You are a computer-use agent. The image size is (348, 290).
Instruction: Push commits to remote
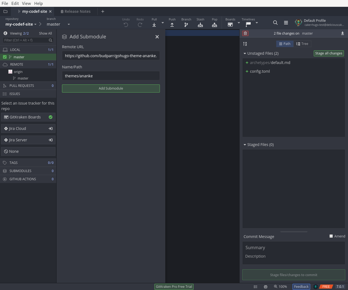[x=172, y=25]
